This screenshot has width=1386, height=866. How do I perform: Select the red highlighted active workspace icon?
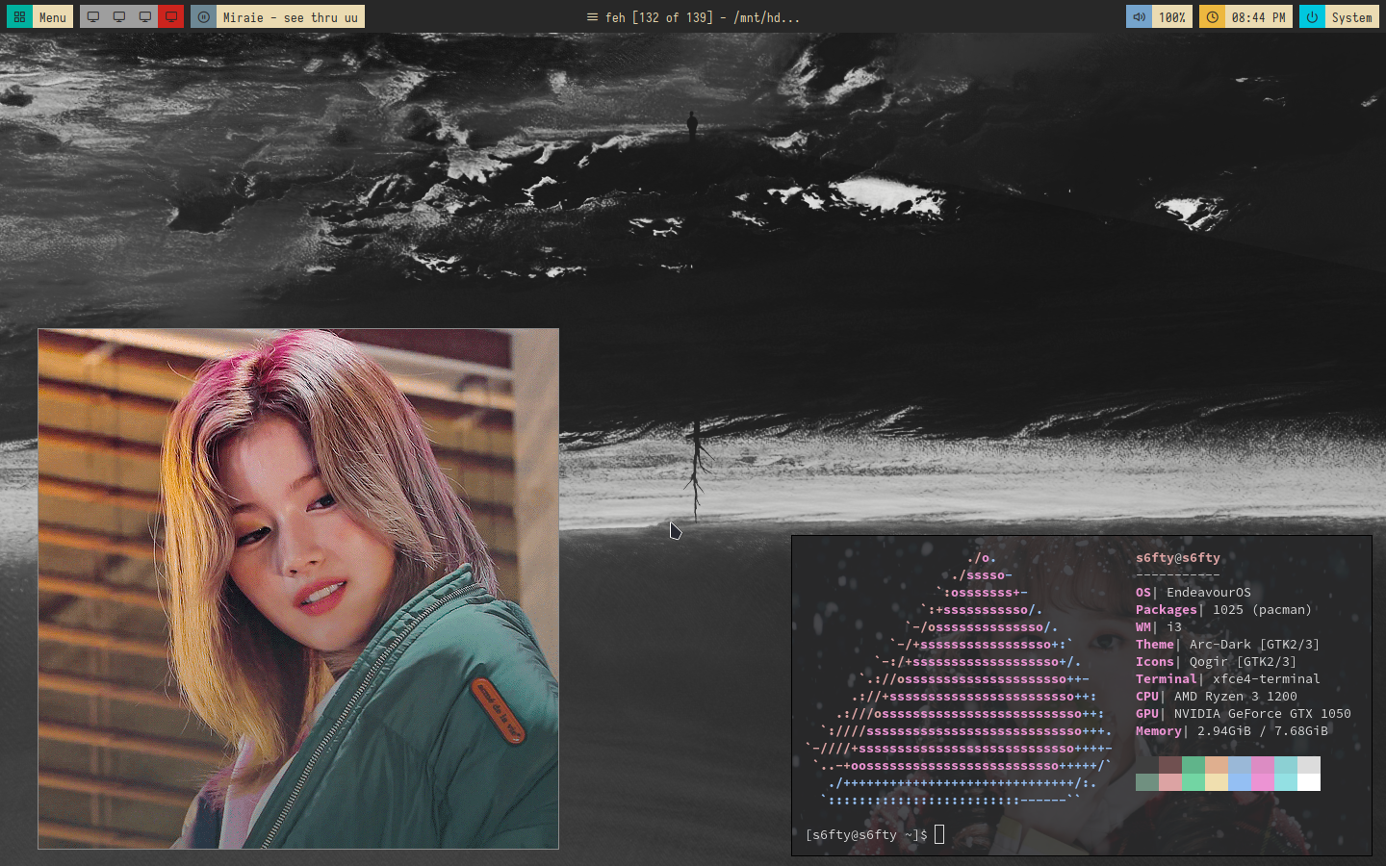pos(171,16)
